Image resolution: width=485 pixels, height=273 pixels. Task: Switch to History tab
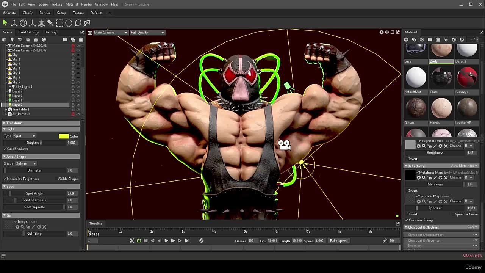(x=51, y=32)
